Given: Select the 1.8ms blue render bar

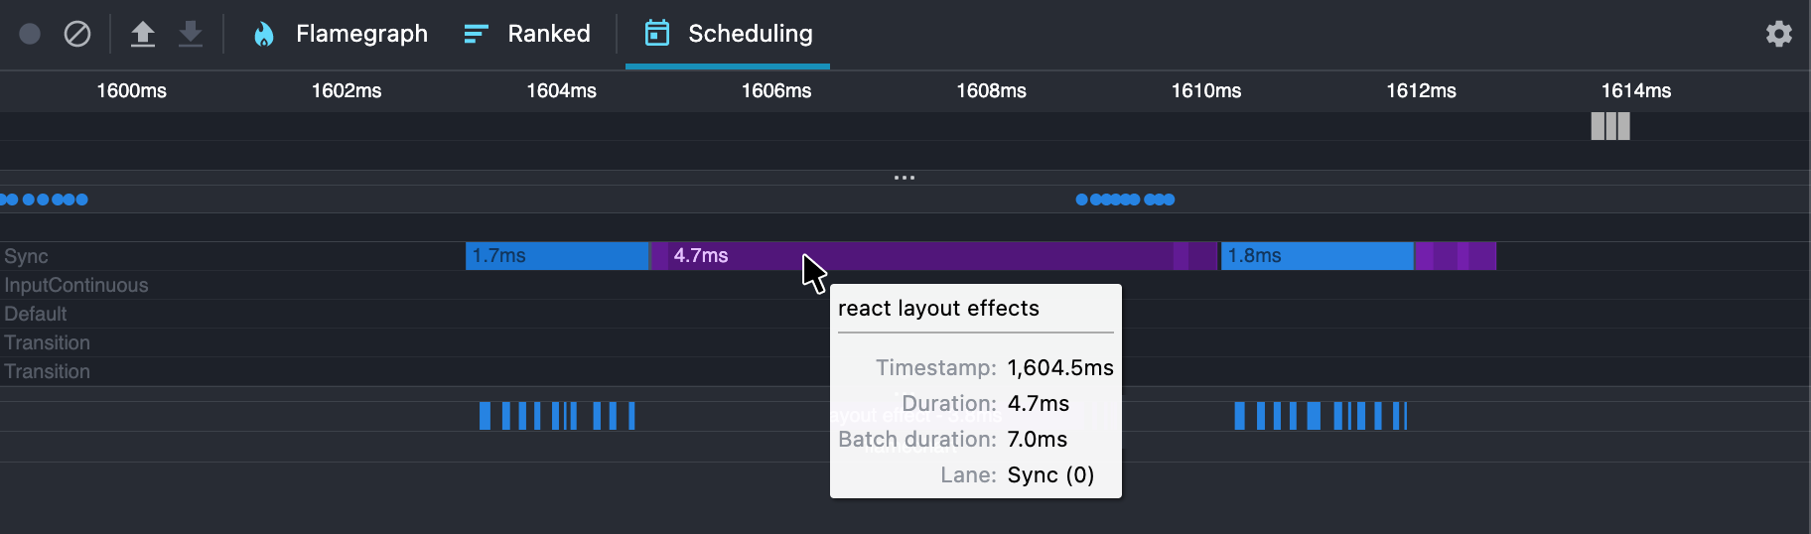Looking at the screenshot, I should click(x=1316, y=256).
